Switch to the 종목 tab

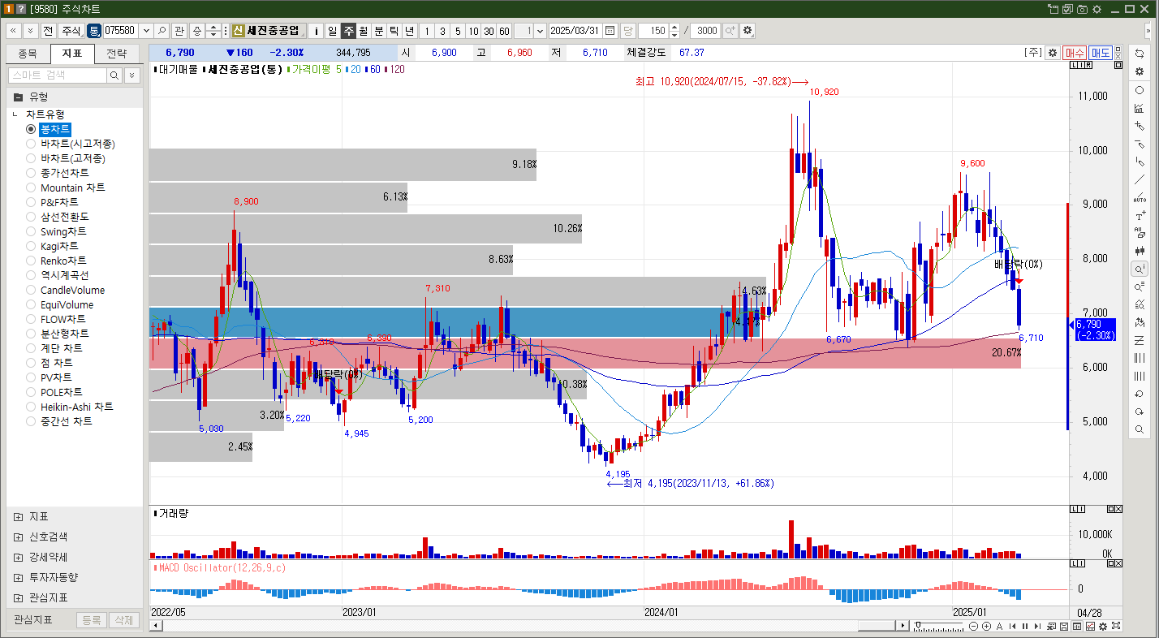(28, 54)
